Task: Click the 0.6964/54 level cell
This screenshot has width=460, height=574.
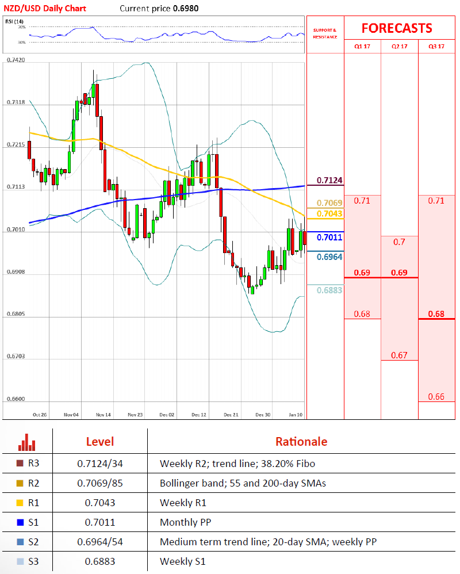Action: tap(100, 542)
